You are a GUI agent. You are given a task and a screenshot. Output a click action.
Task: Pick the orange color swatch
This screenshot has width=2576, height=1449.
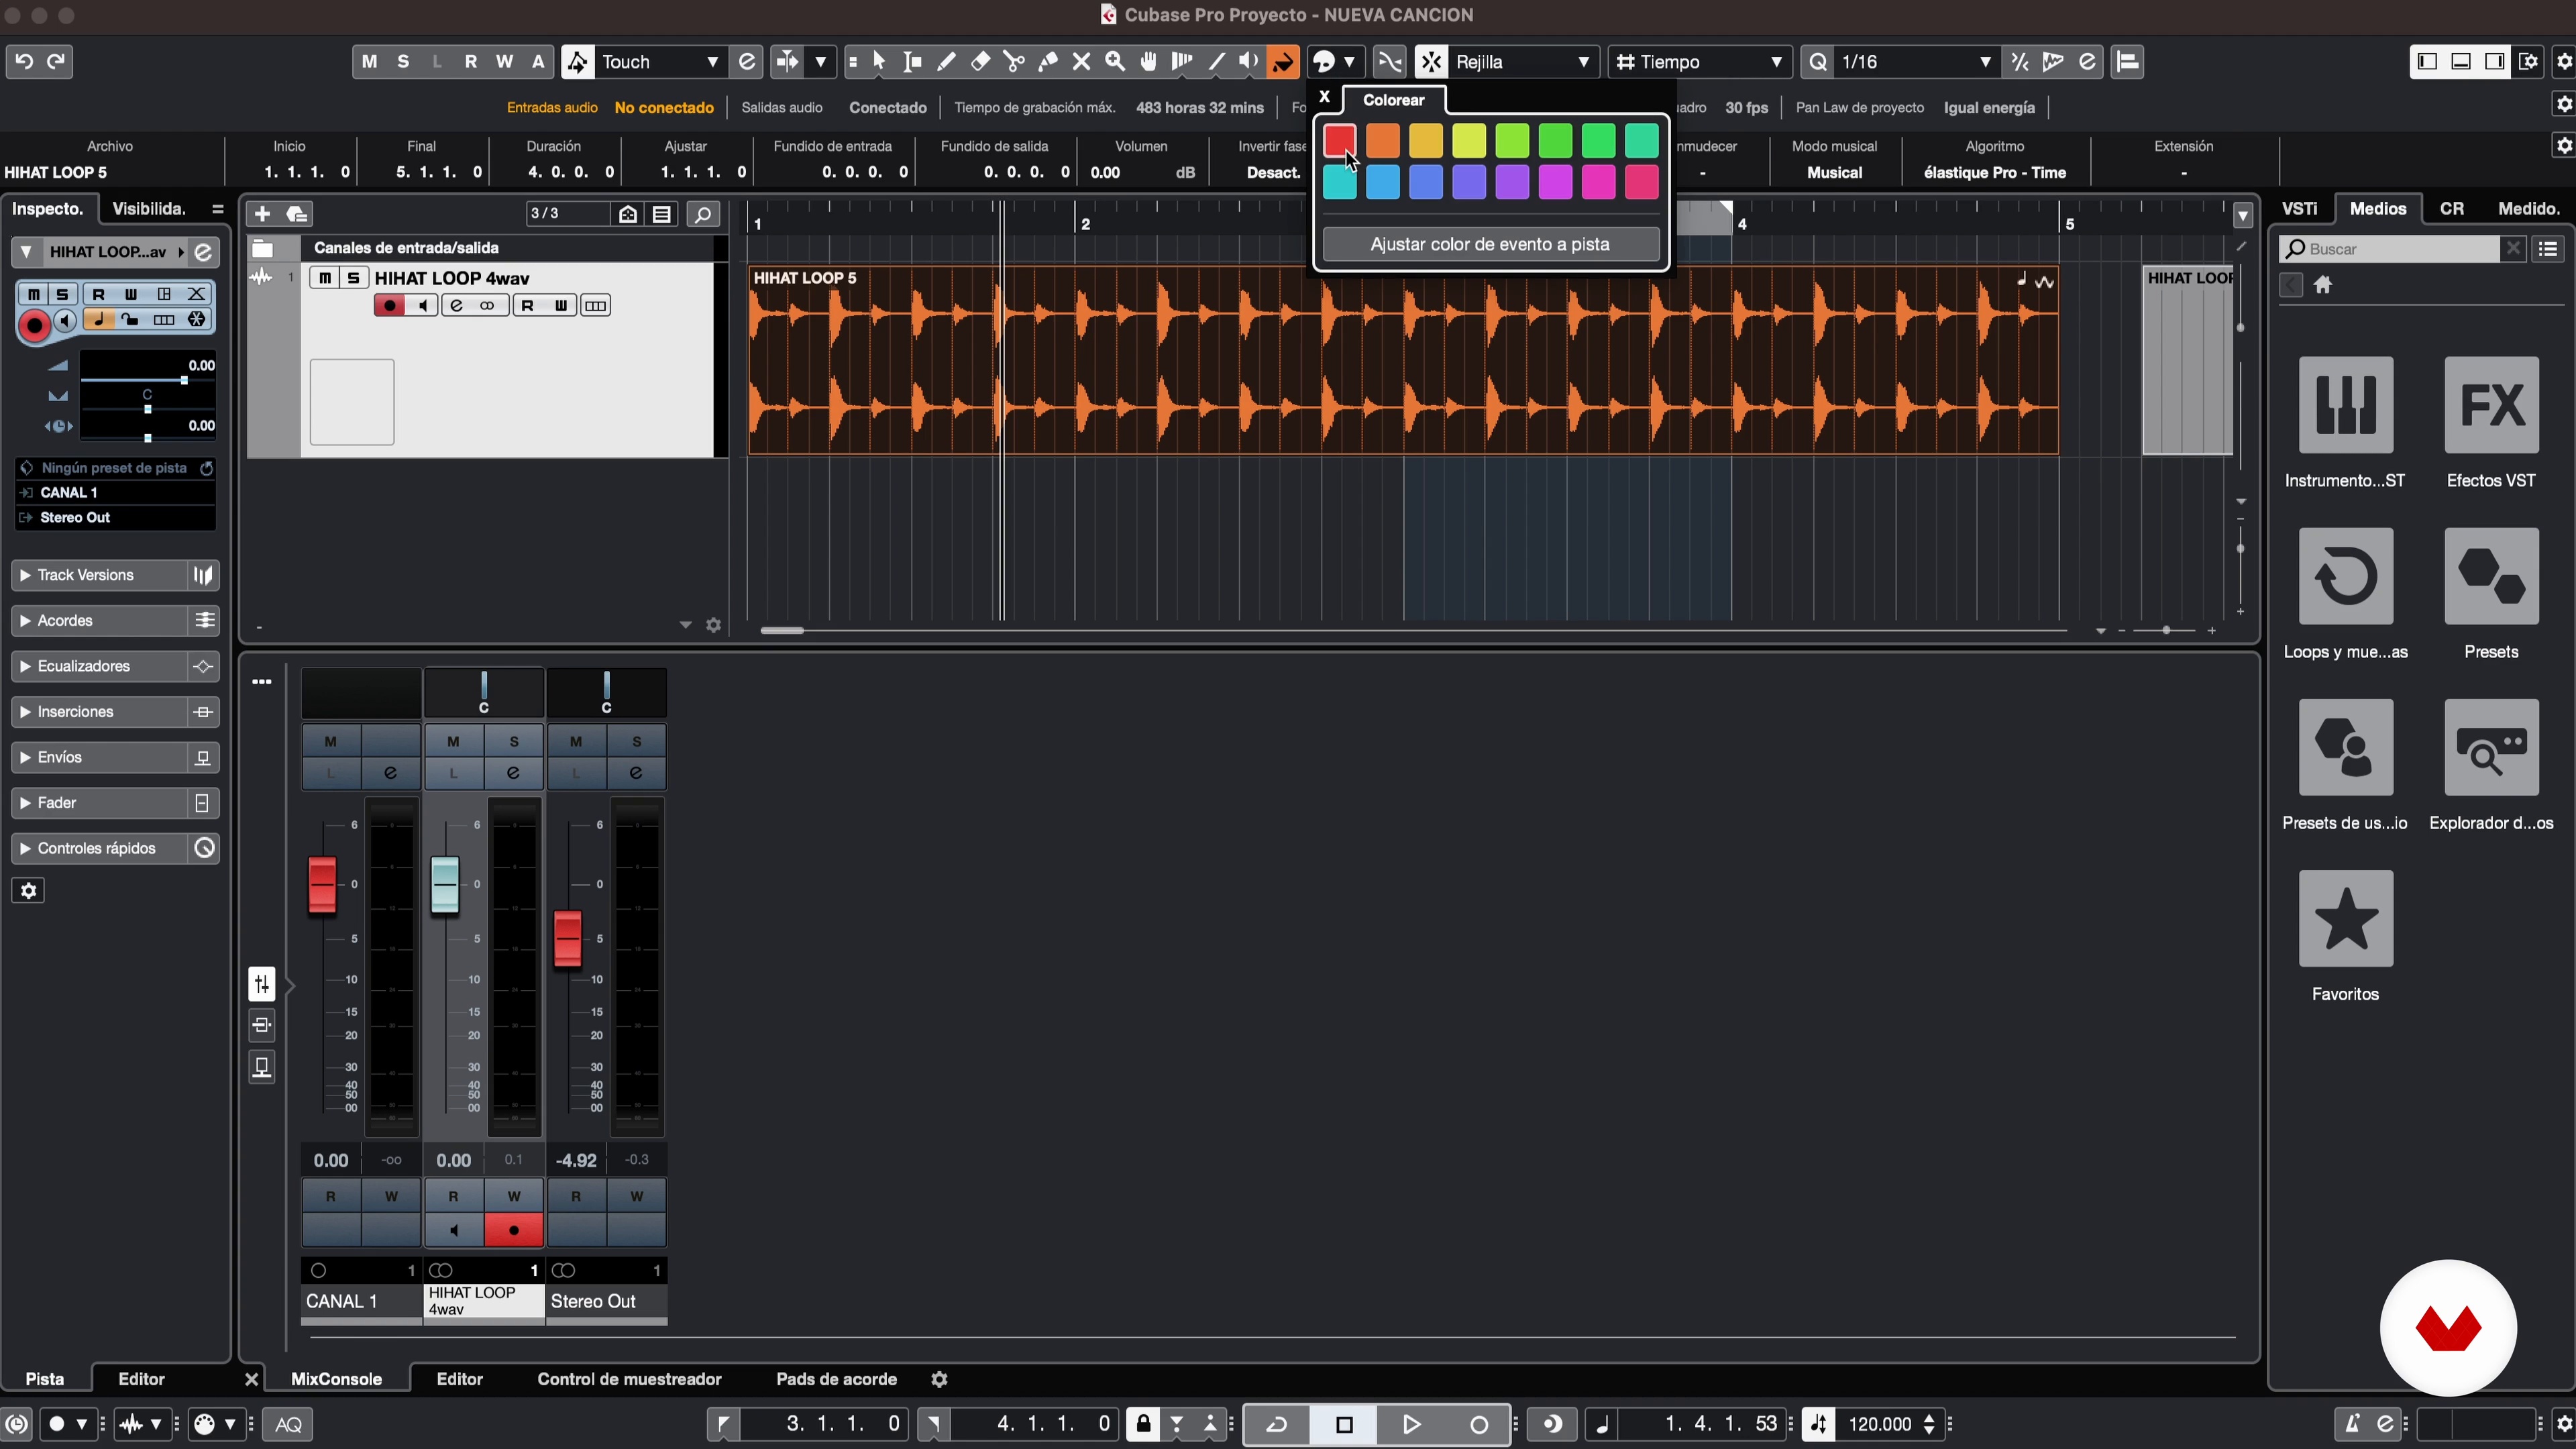1382,140
